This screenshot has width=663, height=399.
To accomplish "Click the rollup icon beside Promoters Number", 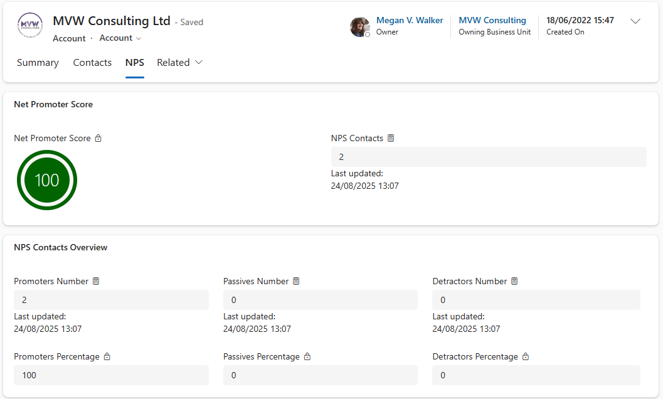I will coord(96,282).
